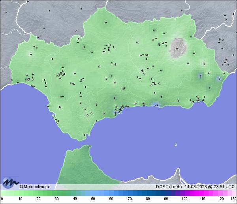This screenshot has height=204, width=237.
Task: Click the Meteoclimatic wave logo
Action: click(10, 183)
